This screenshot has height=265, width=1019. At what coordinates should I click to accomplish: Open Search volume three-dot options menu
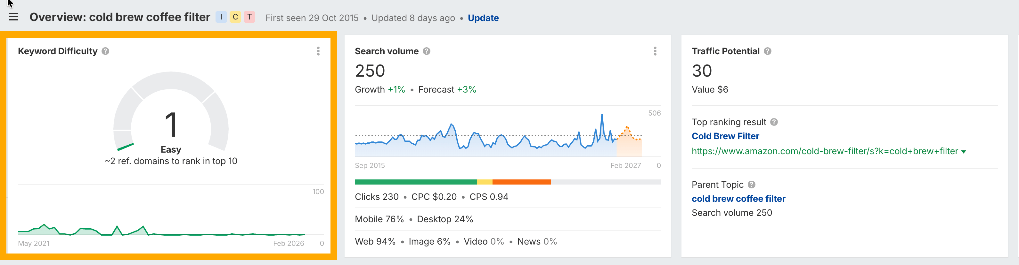[x=655, y=51]
